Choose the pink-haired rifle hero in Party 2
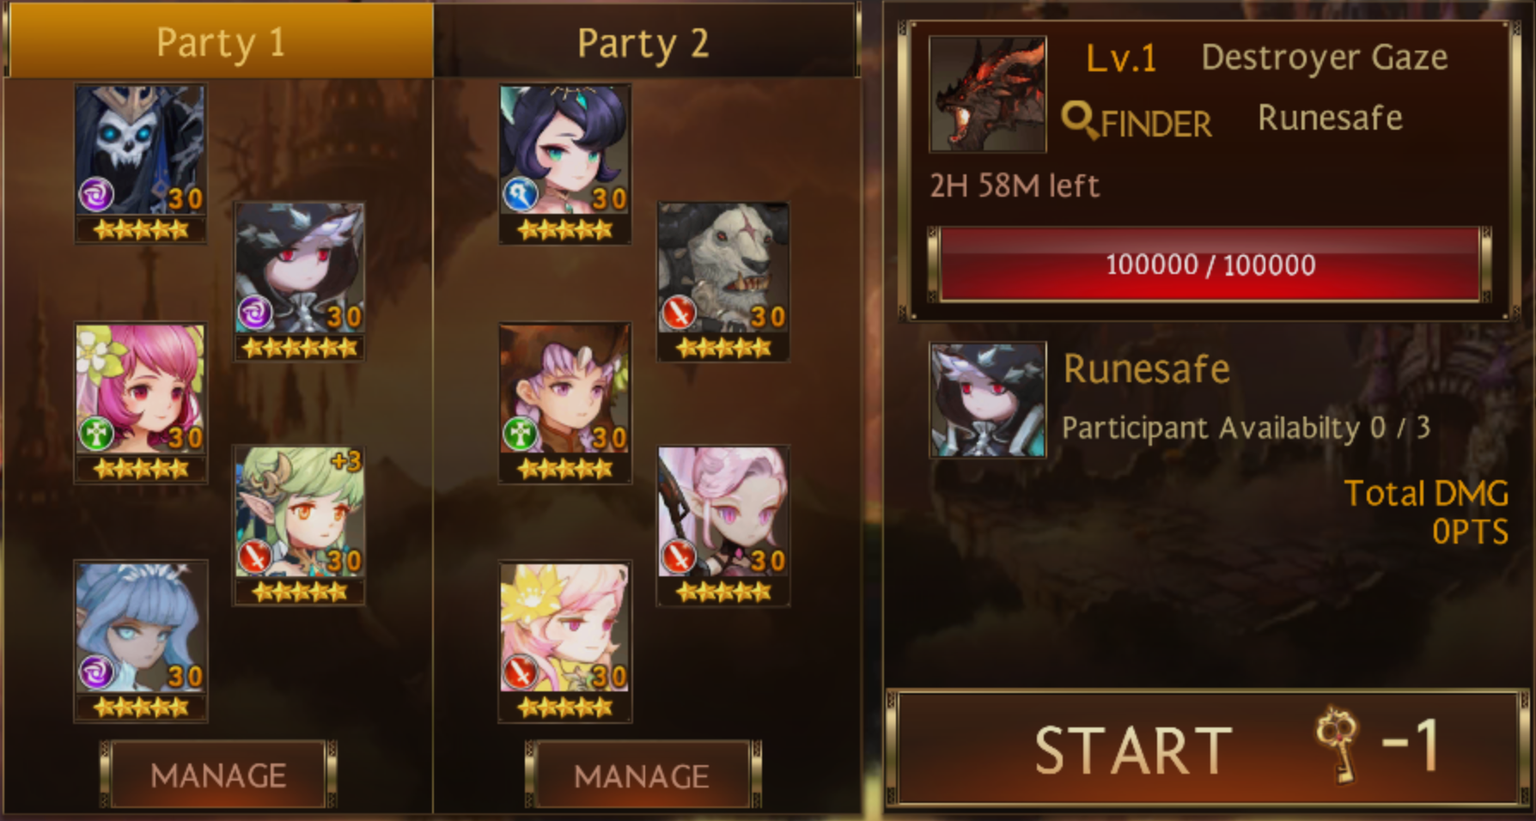Image resolution: width=1536 pixels, height=821 pixels. click(722, 526)
